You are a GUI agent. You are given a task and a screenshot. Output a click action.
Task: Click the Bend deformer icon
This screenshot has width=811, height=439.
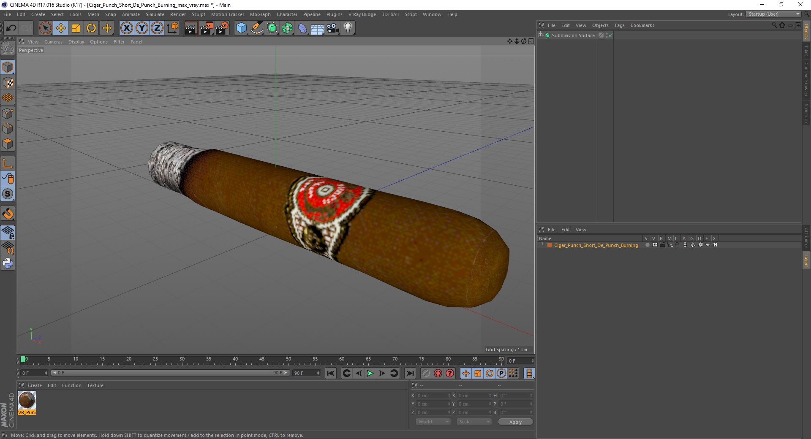click(302, 28)
